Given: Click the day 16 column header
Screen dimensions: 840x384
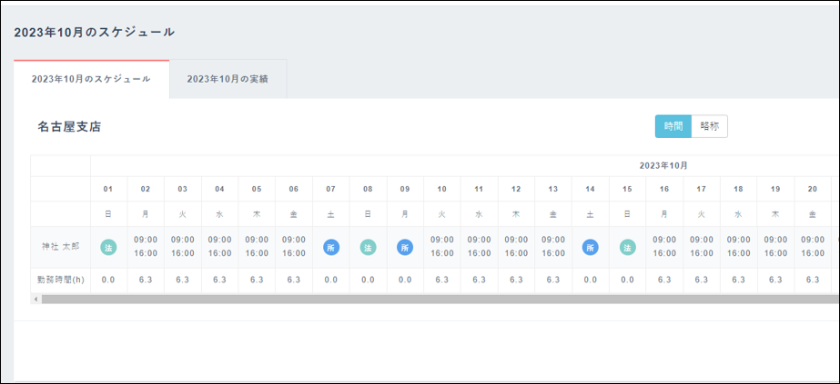Looking at the screenshot, I should click(664, 189).
